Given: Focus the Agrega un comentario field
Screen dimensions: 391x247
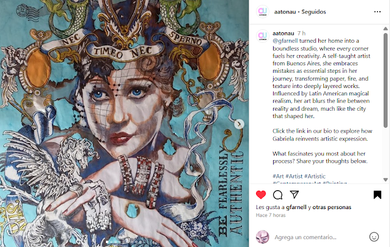Looking at the screenshot, I should [320, 237].
